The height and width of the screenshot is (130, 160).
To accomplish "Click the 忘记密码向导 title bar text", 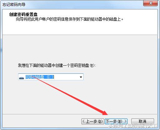I will click(x=14, y=5).
